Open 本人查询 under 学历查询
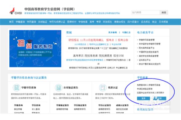This screenshot has width=181, height=120. pyautogui.click(x=36, y=109)
